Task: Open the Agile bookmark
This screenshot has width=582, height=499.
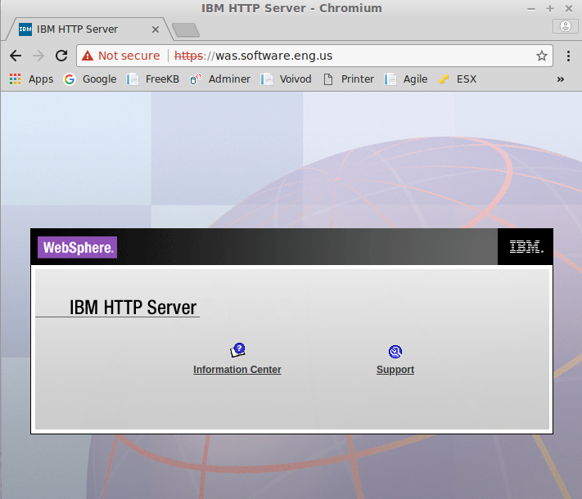Action: 406,79
